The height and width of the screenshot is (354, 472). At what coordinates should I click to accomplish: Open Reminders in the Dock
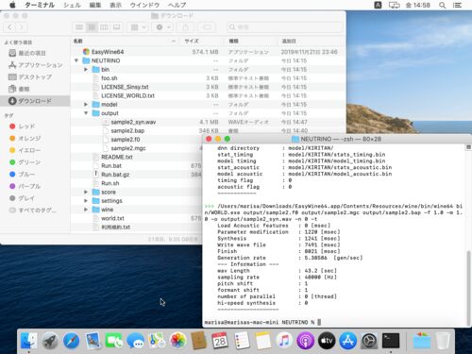(242, 341)
